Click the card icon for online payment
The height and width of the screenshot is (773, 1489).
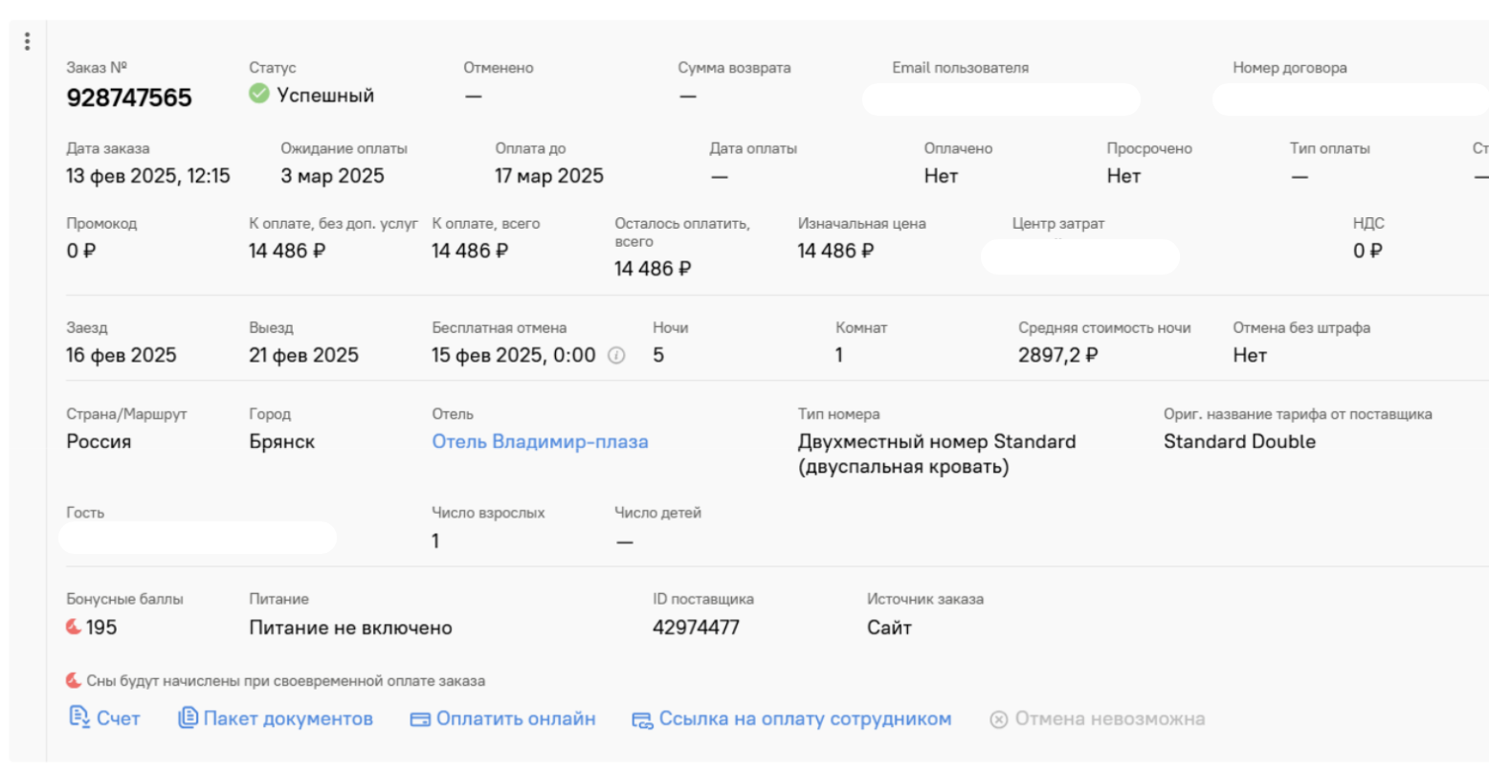(420, 719)
